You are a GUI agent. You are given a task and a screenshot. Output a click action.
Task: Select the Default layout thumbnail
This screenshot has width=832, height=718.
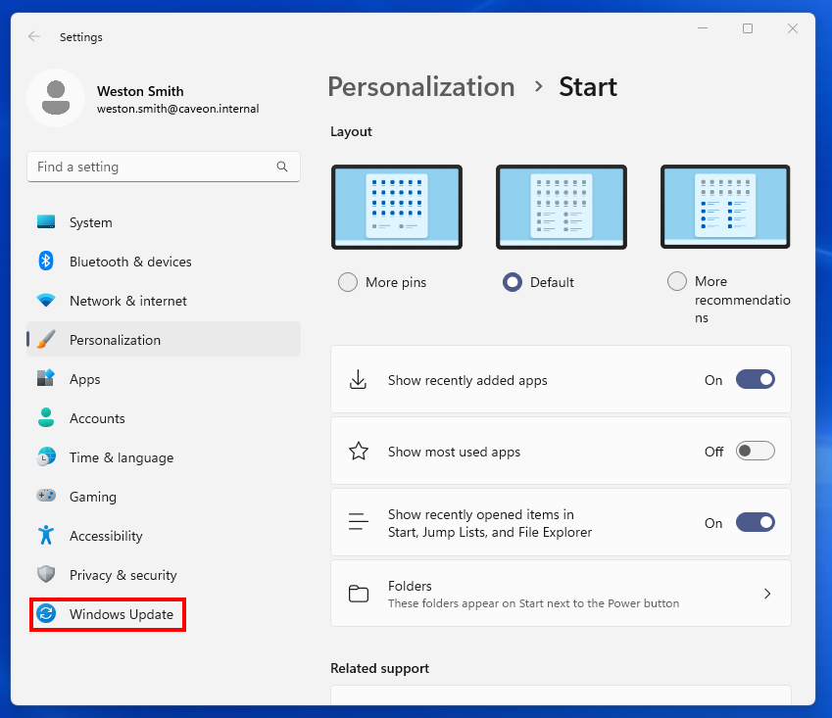coord(562,207)
